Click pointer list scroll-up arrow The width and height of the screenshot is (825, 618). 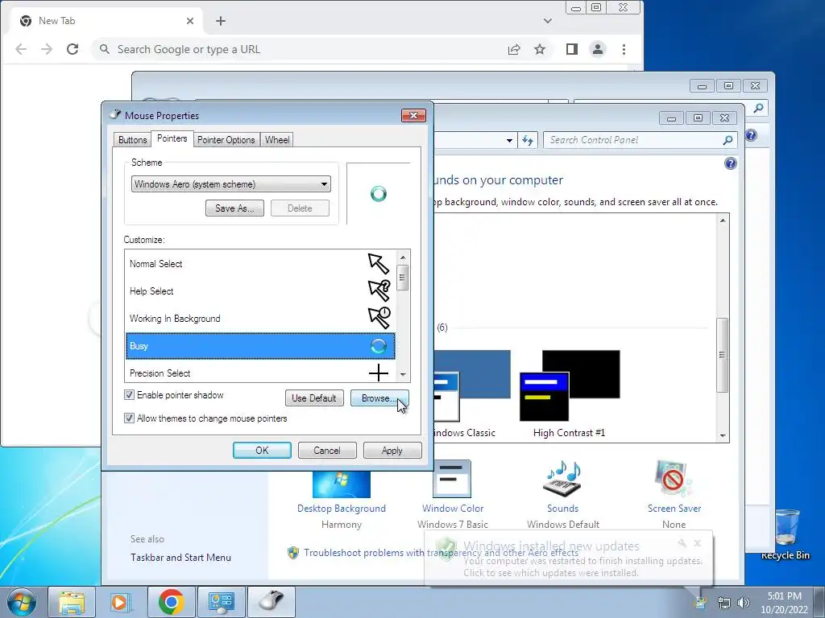[x=403, y=257]
